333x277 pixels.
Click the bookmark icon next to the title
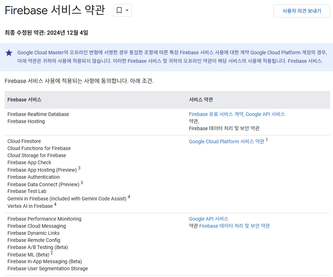point(119,10)
